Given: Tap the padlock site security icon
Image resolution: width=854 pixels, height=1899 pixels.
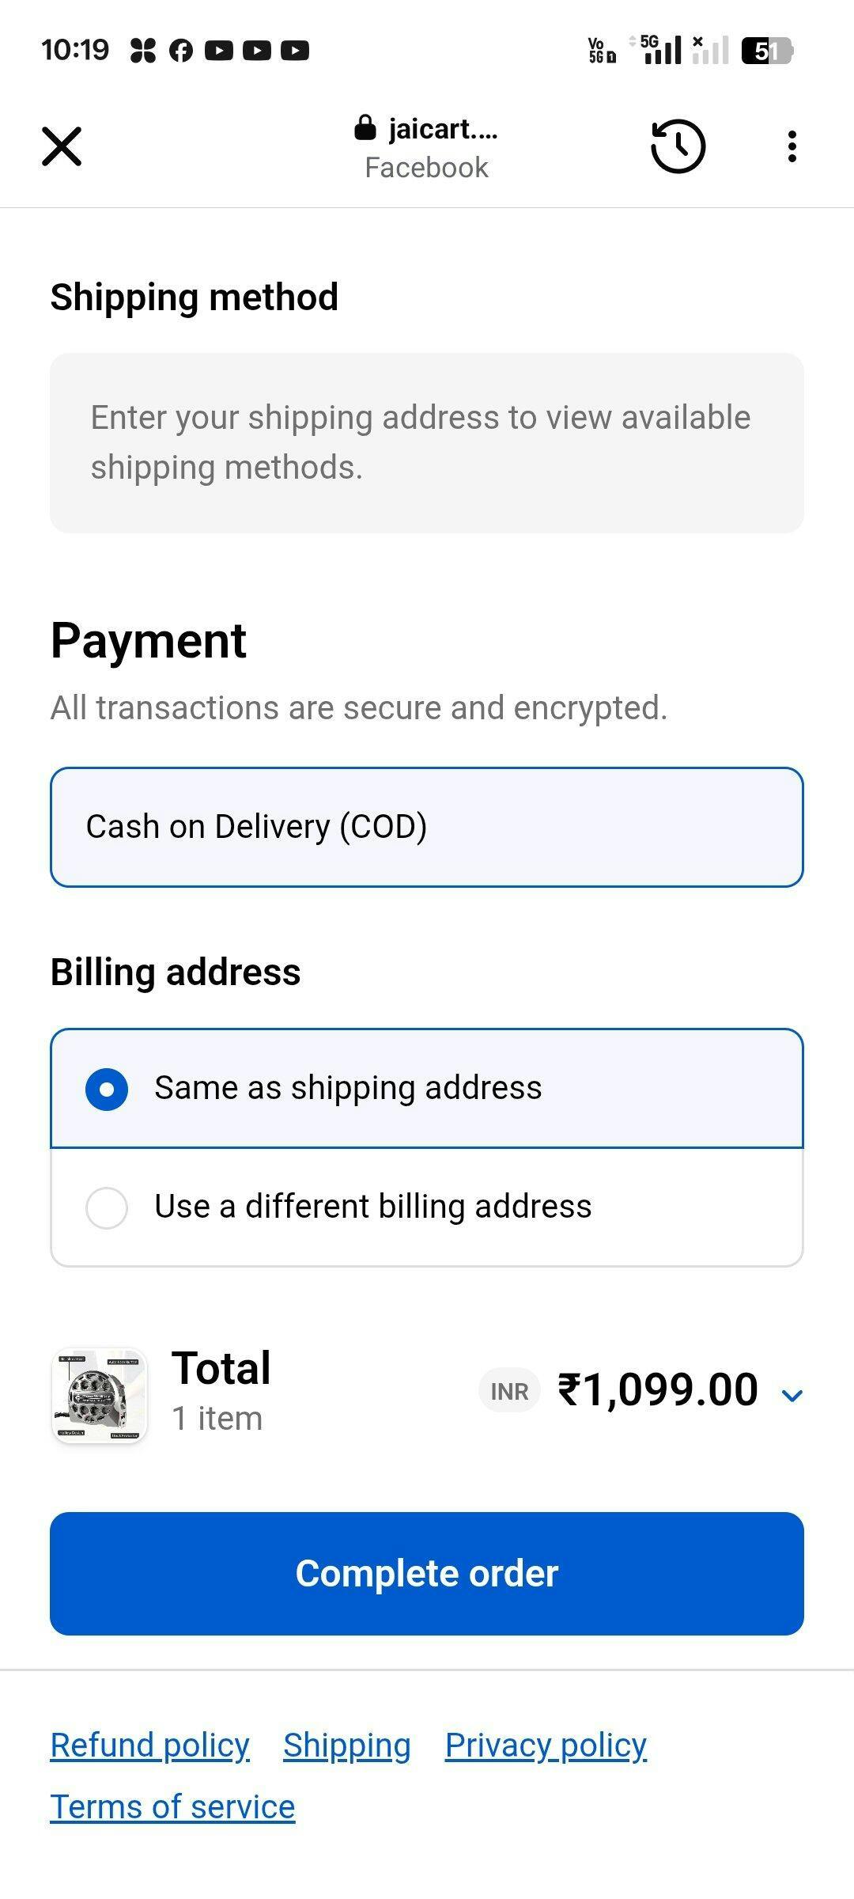Looking at the screenshot, I should tap(365, 127).
